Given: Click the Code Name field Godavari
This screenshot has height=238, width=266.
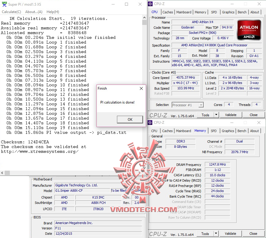Looking at the screenshot, I should 187,27.
